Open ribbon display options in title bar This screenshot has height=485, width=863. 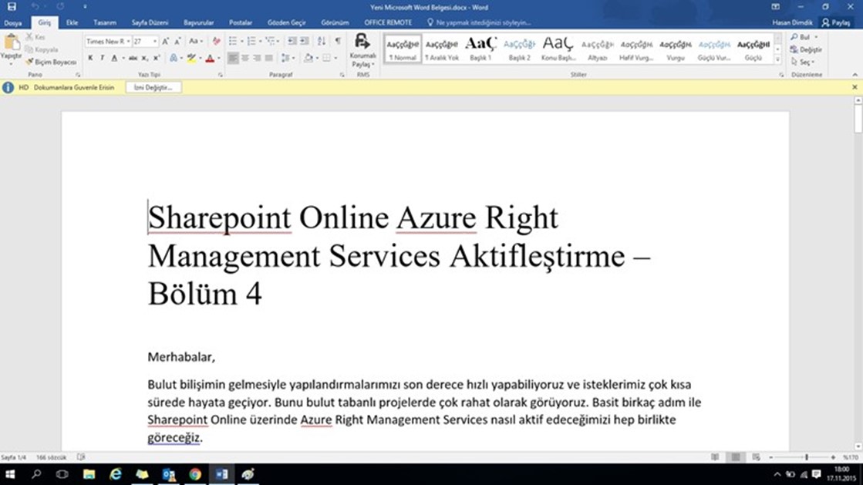point(776,7)
